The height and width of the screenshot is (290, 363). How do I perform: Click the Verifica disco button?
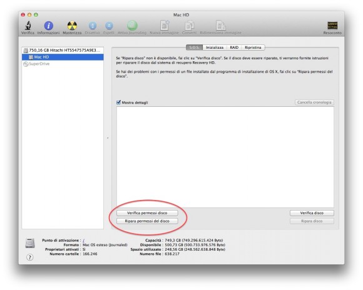tap(312, 212)
